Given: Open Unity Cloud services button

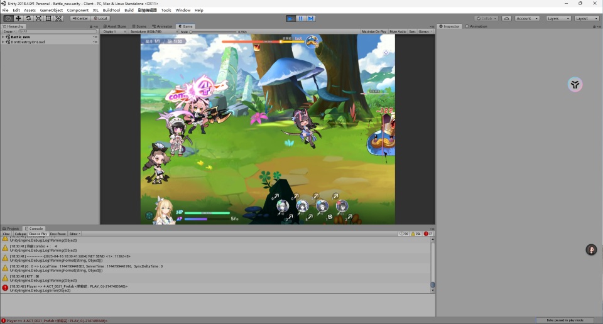Looking at the screenshot, I should [507, 18].
